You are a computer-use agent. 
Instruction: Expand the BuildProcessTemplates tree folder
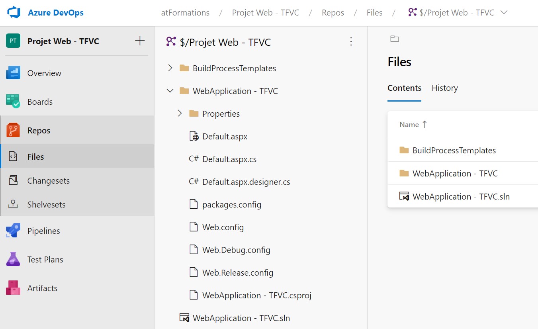pyautogui.click(x=170, y=68)
